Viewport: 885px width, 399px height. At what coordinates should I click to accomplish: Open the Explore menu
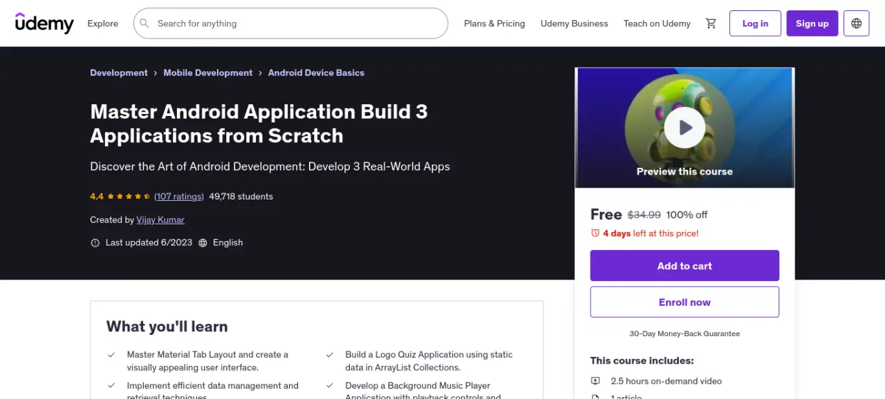[x=102, y=23]
